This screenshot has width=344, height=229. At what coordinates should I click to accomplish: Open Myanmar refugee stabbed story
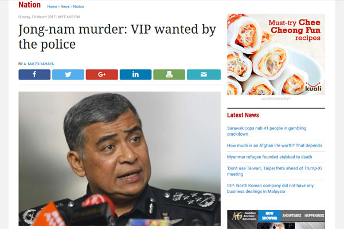269,157
